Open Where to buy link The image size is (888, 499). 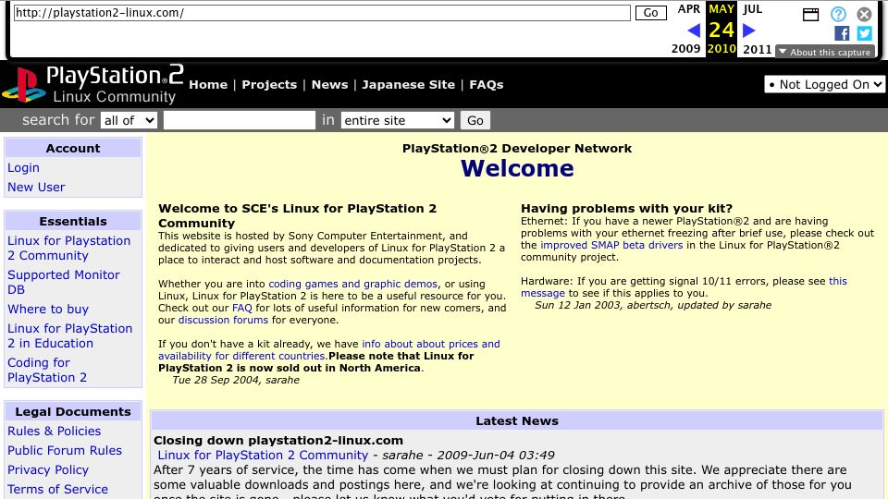click(x=48, y=309)
